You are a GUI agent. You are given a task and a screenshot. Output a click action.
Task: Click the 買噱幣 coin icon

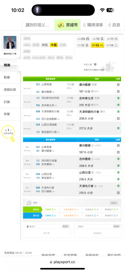point(61,25)
